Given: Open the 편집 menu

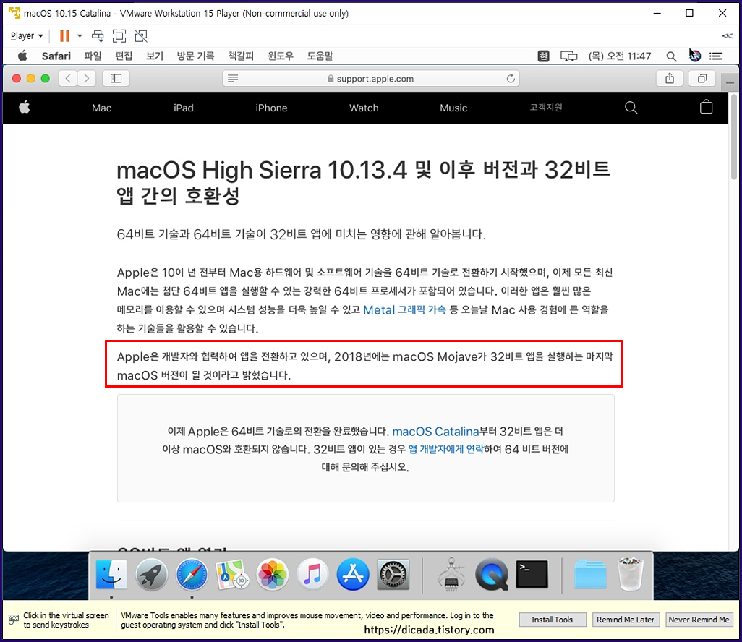Looking at the screenshot, I should 124,56.
